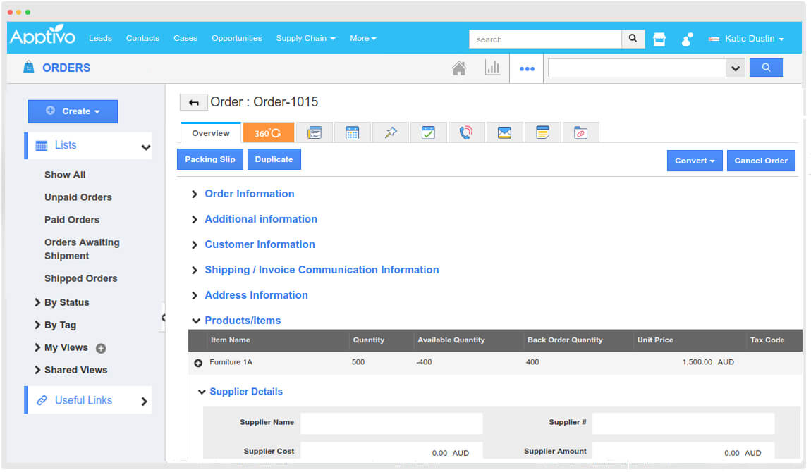Screen dimensions: 811x472
Task: Open the 360° view tab
Action: [268, 132]
